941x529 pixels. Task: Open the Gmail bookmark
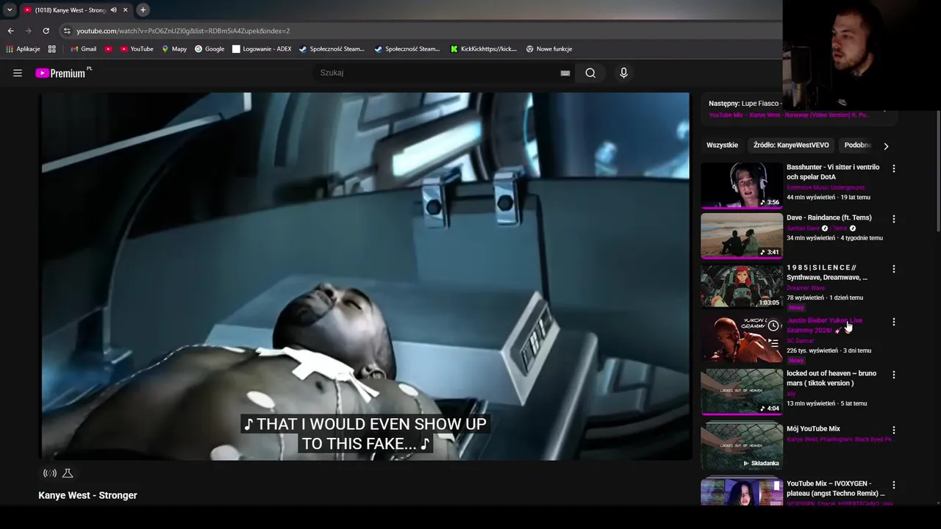(84, 49)
